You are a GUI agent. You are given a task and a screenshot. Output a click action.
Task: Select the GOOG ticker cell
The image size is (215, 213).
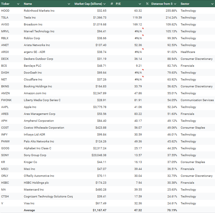tap(5, 148)
